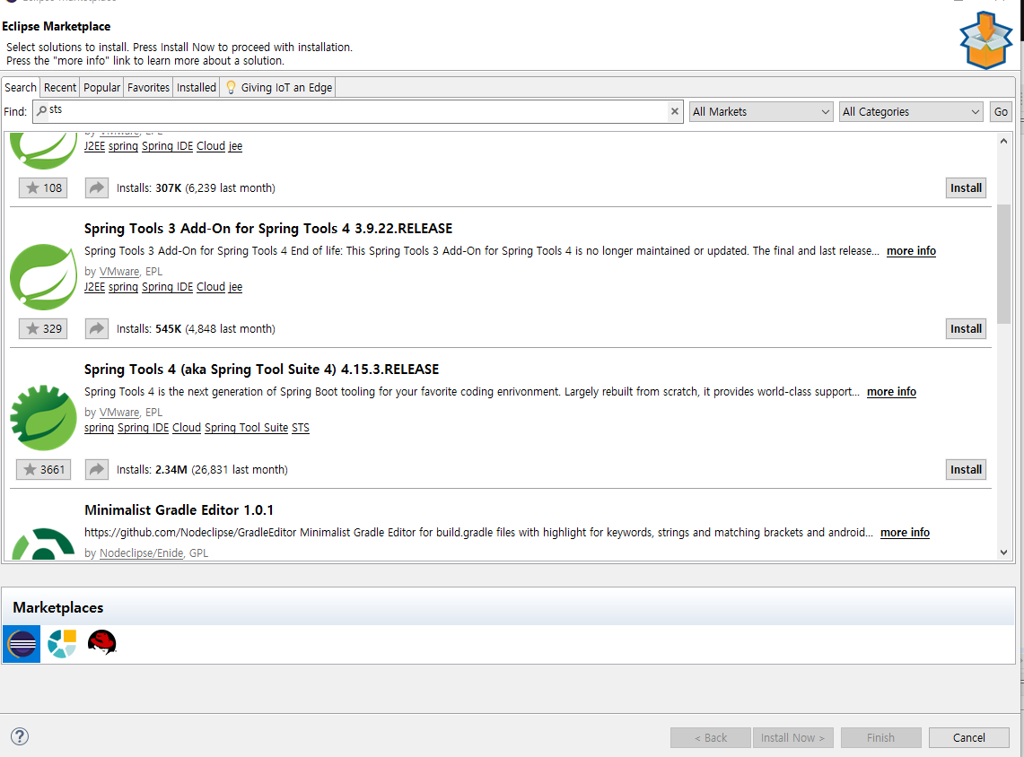Click the Go search button
Image resolution: width=1024 pixels, height=757 pixels.
(x=1001, y=111)
